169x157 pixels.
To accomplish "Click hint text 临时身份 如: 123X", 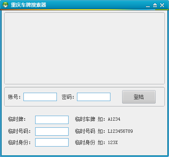I will point(96,142).
